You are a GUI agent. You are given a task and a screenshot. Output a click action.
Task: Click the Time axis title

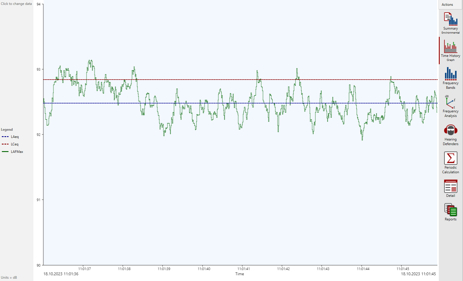tap(240, 274)
